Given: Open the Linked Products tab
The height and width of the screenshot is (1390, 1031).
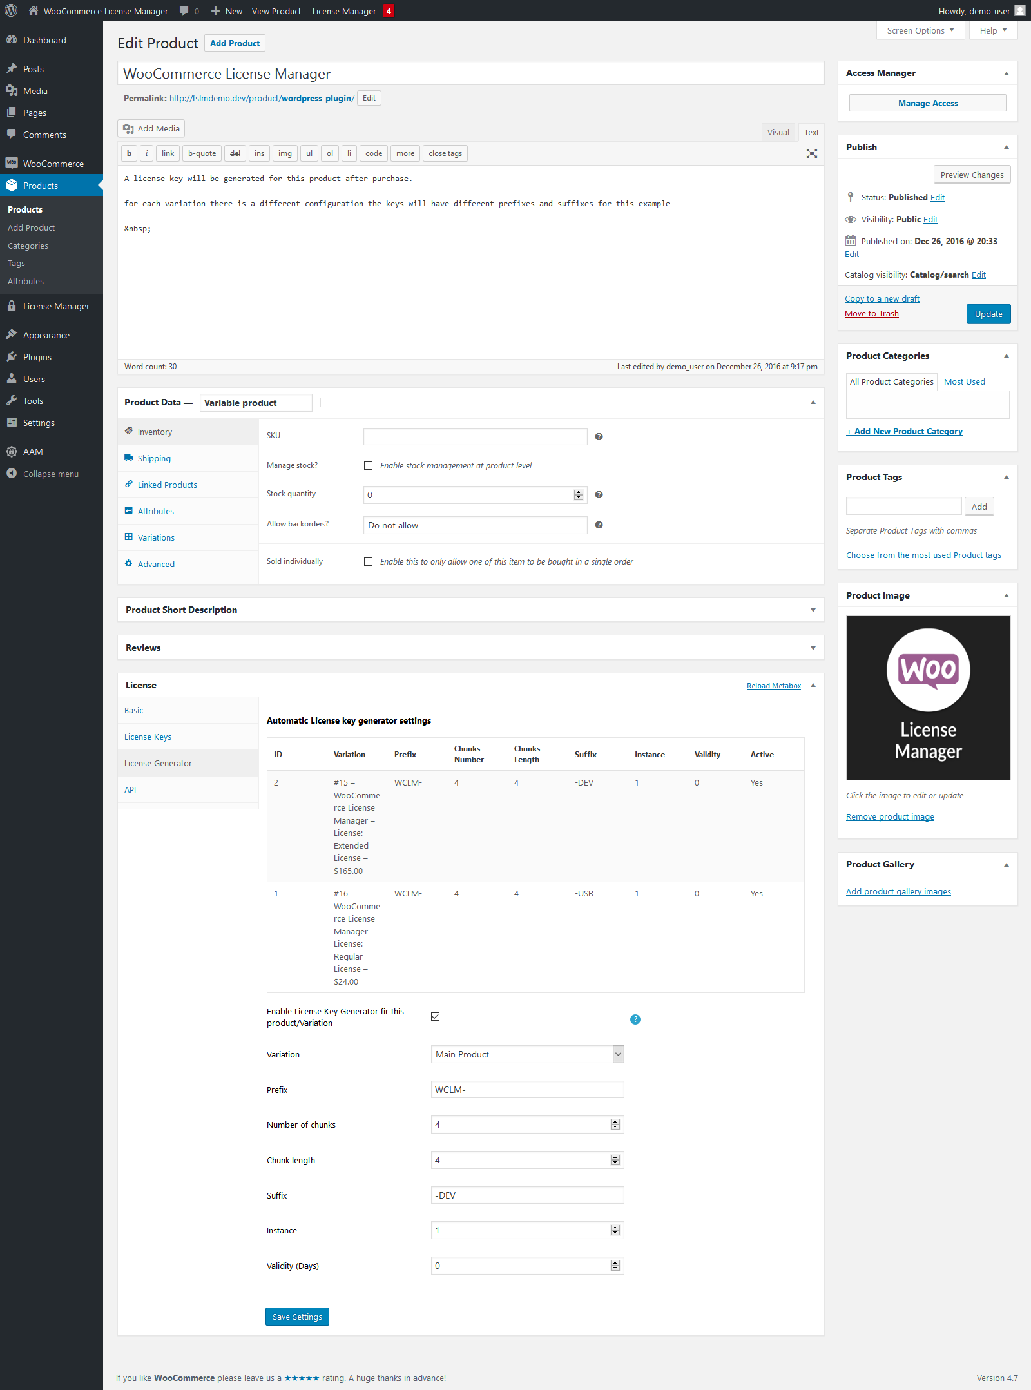Looking at the screenshot, I should tap(188, 485).
